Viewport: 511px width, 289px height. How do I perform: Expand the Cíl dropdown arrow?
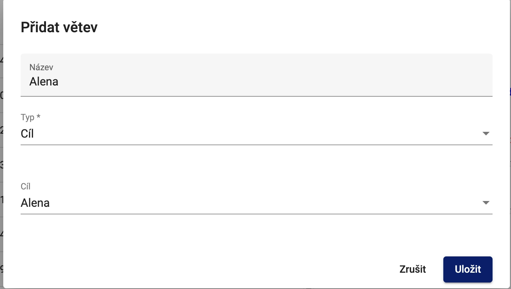[x=486, y=203]
